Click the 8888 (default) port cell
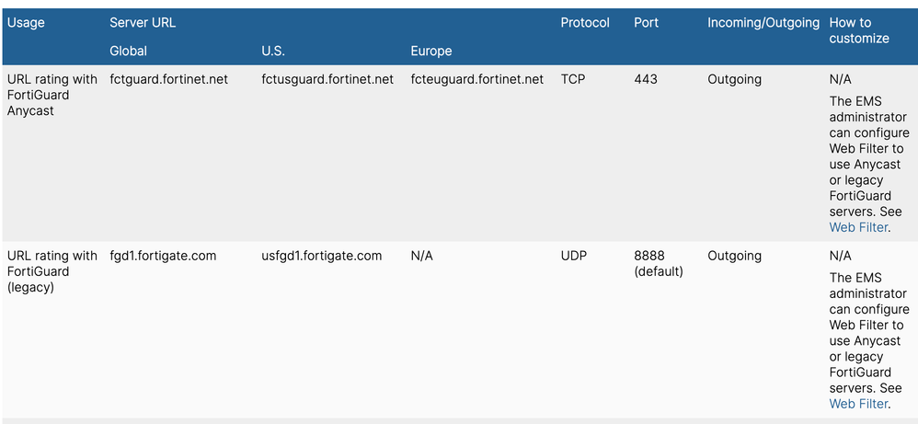 pyautogui.click(x=659, y=263)
